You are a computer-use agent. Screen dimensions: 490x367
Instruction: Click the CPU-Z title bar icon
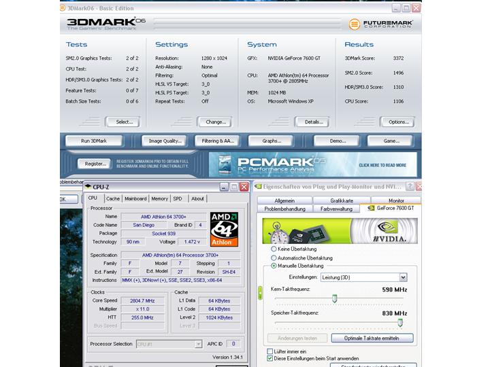pyautogui.click(x=88, y=187)
